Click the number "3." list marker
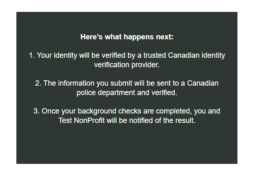 coord(36,111)
